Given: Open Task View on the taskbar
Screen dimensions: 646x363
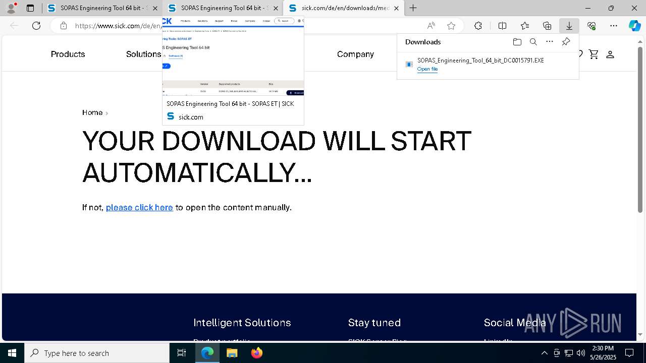Looking at the screenshot, I should point(182,353).
